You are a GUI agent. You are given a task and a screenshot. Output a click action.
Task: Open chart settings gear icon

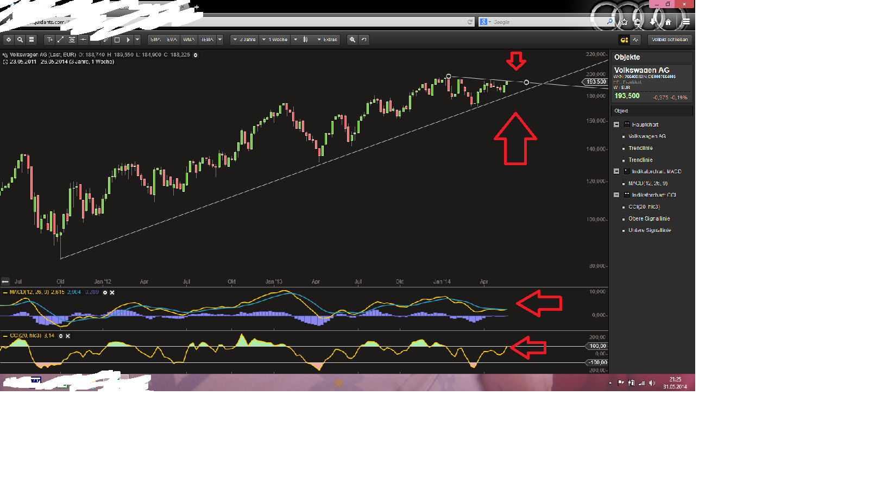(x=9, y=40)
